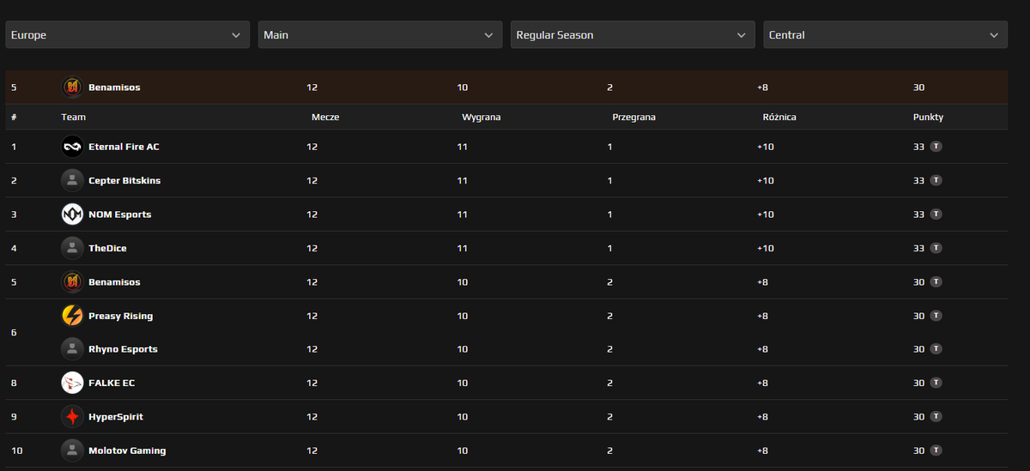Click the T badge in NOM Esports row
Image resolution: width=1030 pixels, height=471 pixels.
coord(936,214)
